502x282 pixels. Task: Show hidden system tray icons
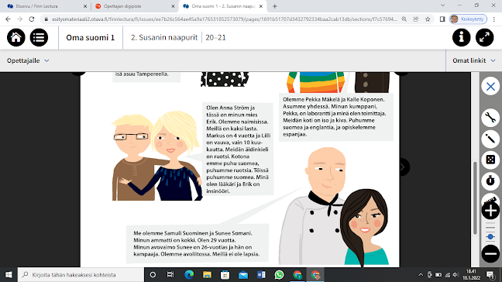click(x=421, y=274)
